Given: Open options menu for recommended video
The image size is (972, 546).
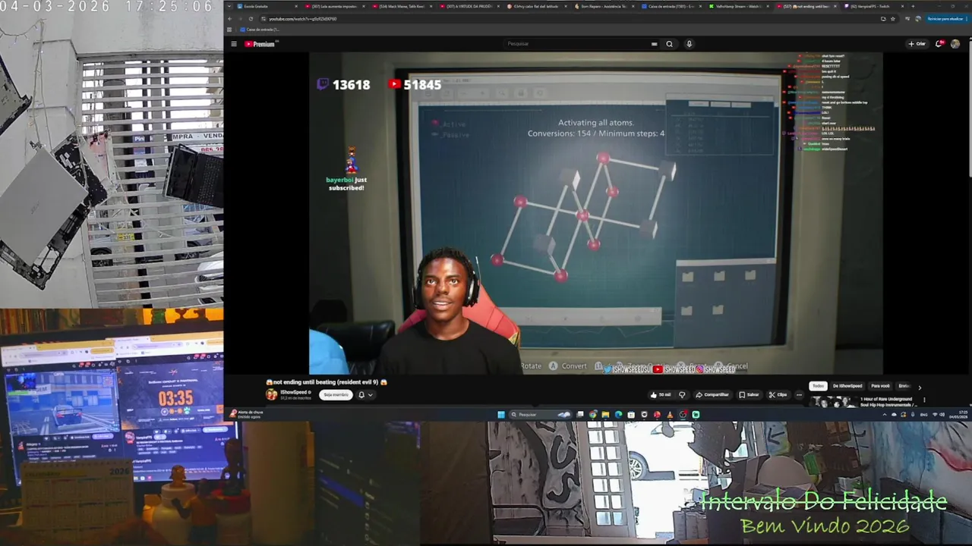Looking at the screenshot, I should click(x=924, y=400).
